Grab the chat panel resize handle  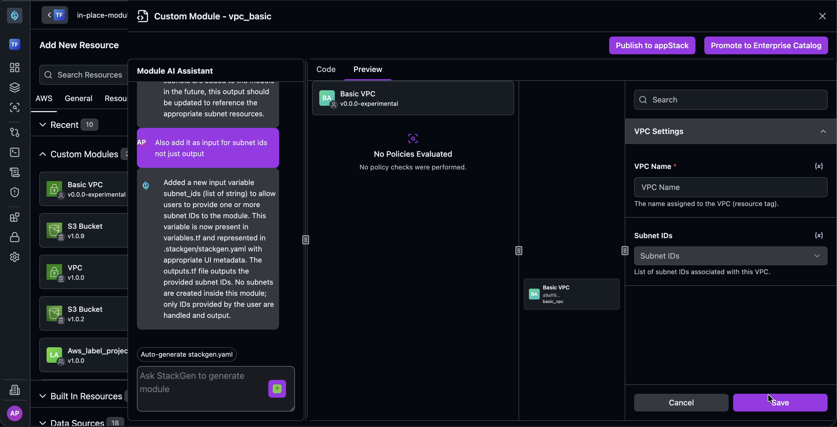click(x=306, y=240)
